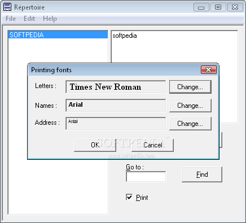
Task: Click the Find button
Action: (x=202, y=174)
